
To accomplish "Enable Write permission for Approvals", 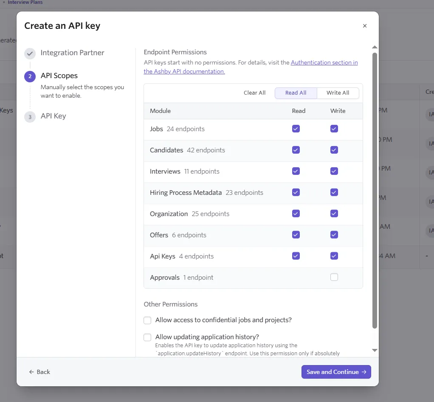I will point(334,277).
